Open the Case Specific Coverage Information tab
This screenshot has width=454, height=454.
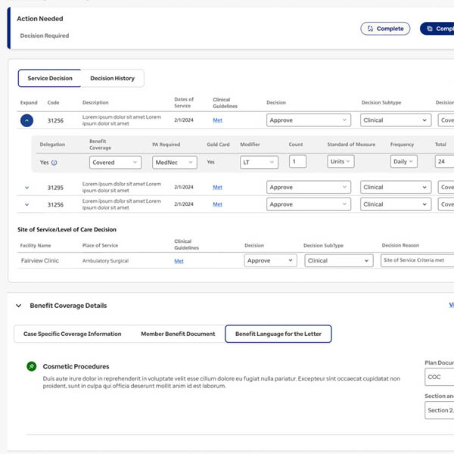72,334
